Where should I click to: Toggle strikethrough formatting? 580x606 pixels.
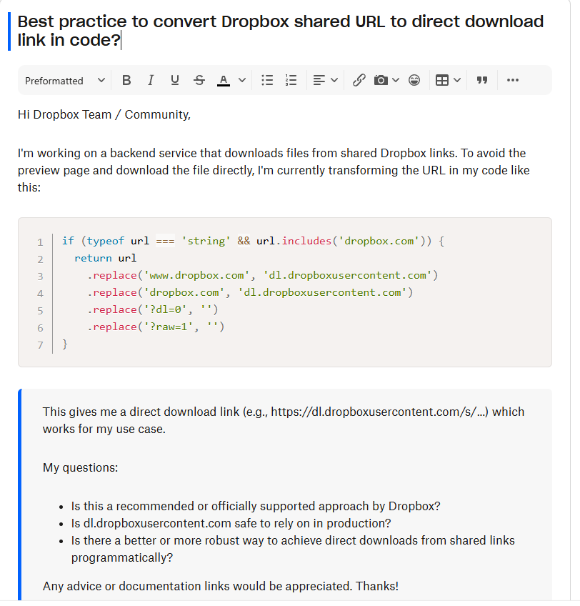click(199, 80)
